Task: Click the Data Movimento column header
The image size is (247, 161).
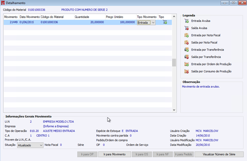Action: (x=29, y=17)
